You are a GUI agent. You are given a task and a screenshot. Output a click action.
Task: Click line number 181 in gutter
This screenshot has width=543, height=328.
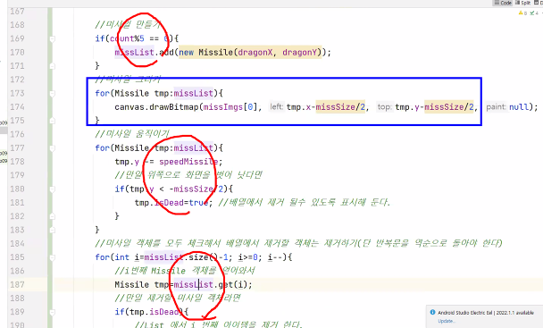17,203
